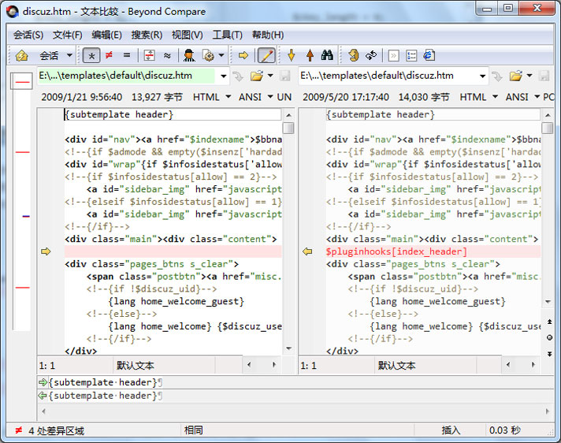Click right file path input field

(388, 76)
